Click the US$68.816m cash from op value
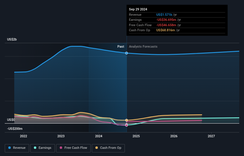The width and height of the screenshot is (244, 156). tap(166, 30)
